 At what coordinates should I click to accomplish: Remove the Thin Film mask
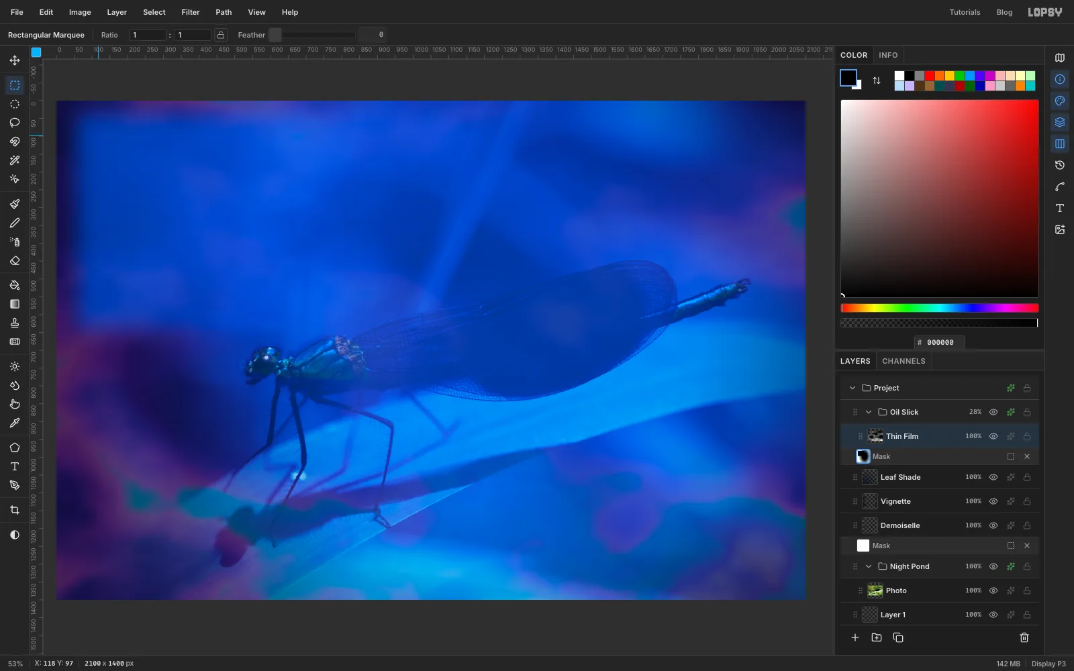tap(1027, 456)
